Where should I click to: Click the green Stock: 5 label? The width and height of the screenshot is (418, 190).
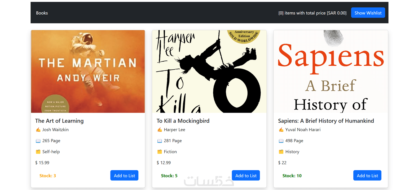(x=169, y=176)
